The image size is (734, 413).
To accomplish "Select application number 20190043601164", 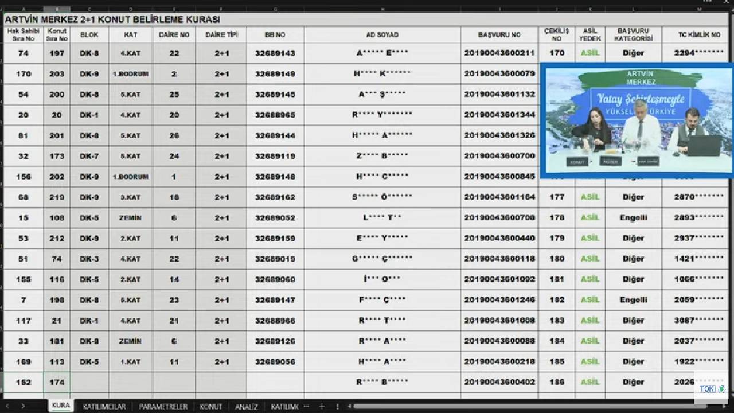I will 499,197.
